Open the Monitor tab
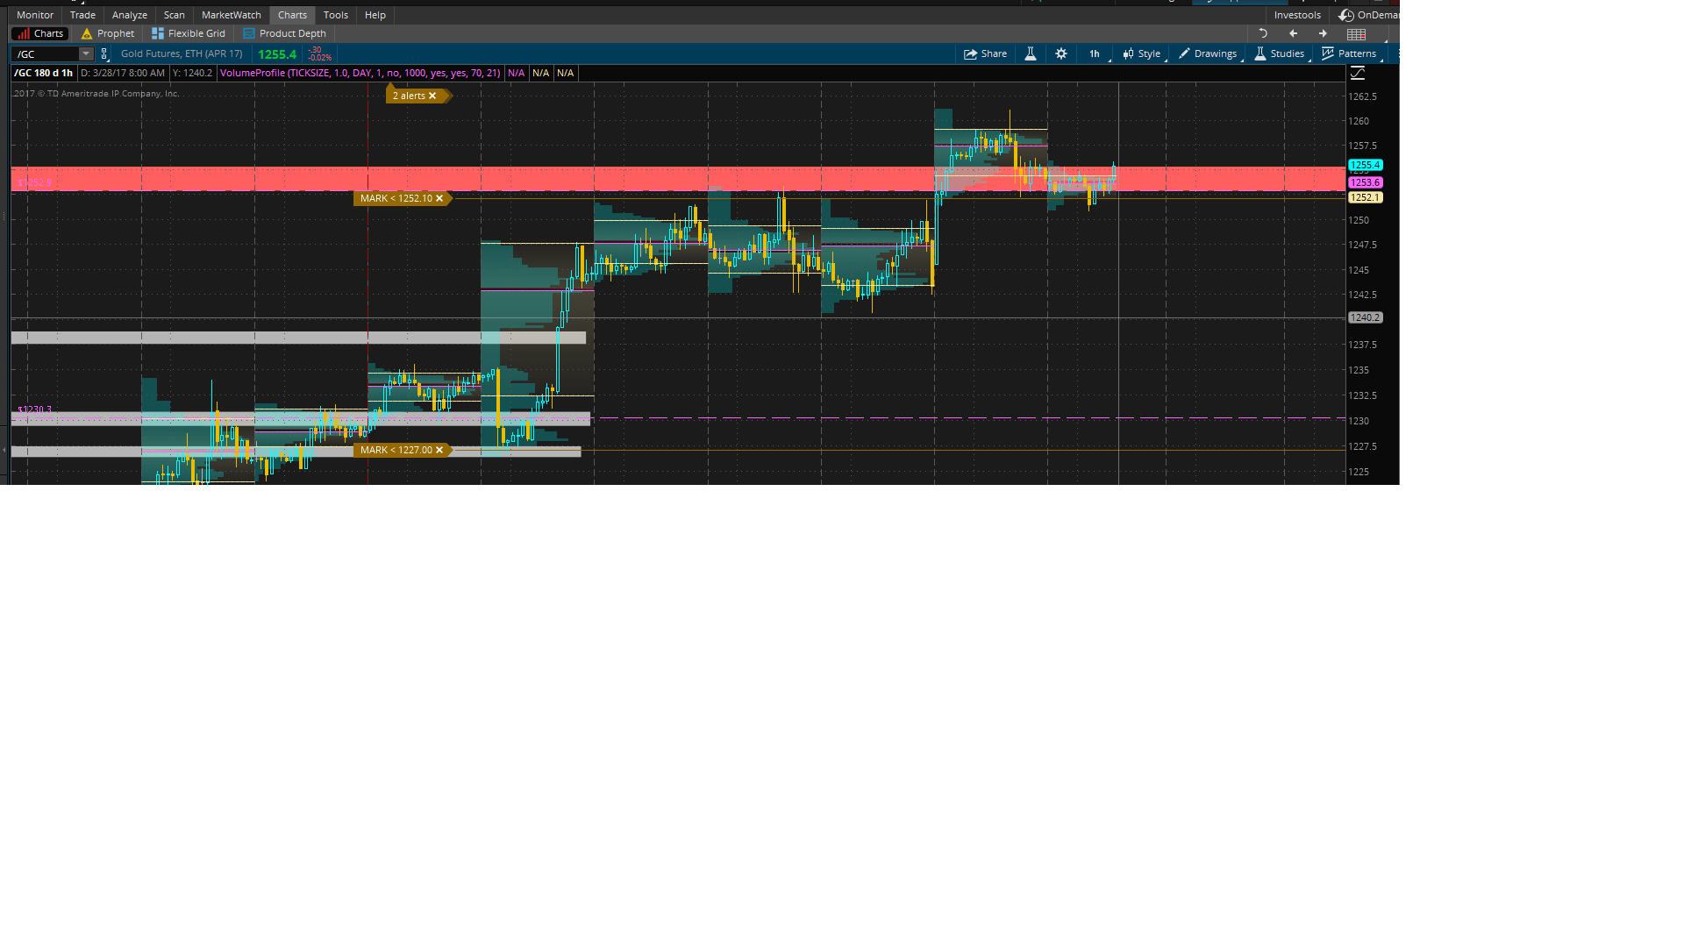Image resolution: width=1684 pixels, height=947 pixels. (x=35, y=15)
